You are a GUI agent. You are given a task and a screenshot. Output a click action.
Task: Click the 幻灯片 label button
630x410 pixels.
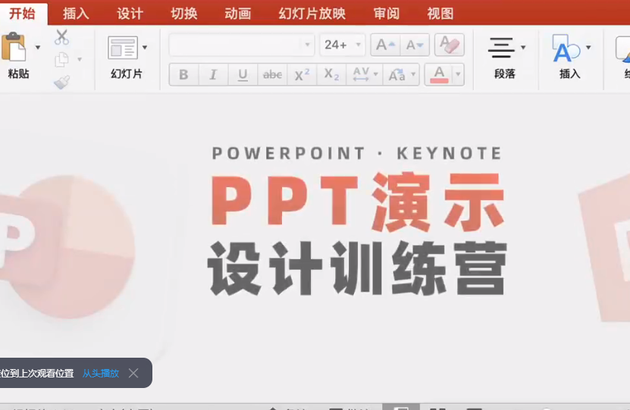click(127, 74)
